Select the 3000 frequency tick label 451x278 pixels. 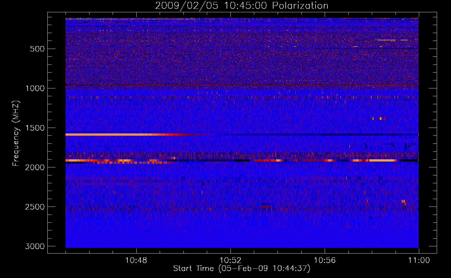[35, 246]
